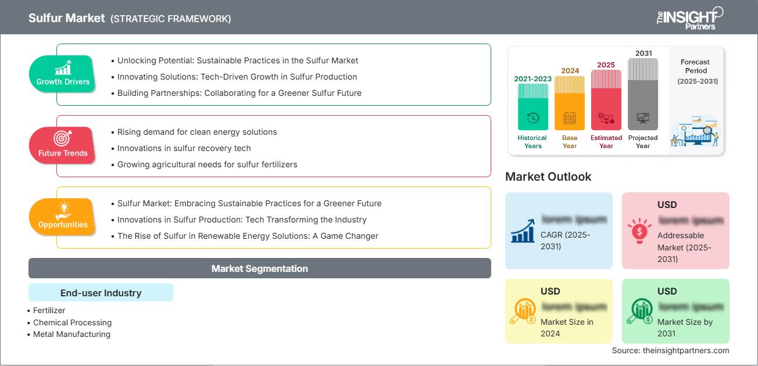Screen dimensions: 758x366
Task: Open the theinsightpartners.com source link
Action: click(x=670, y=350)
